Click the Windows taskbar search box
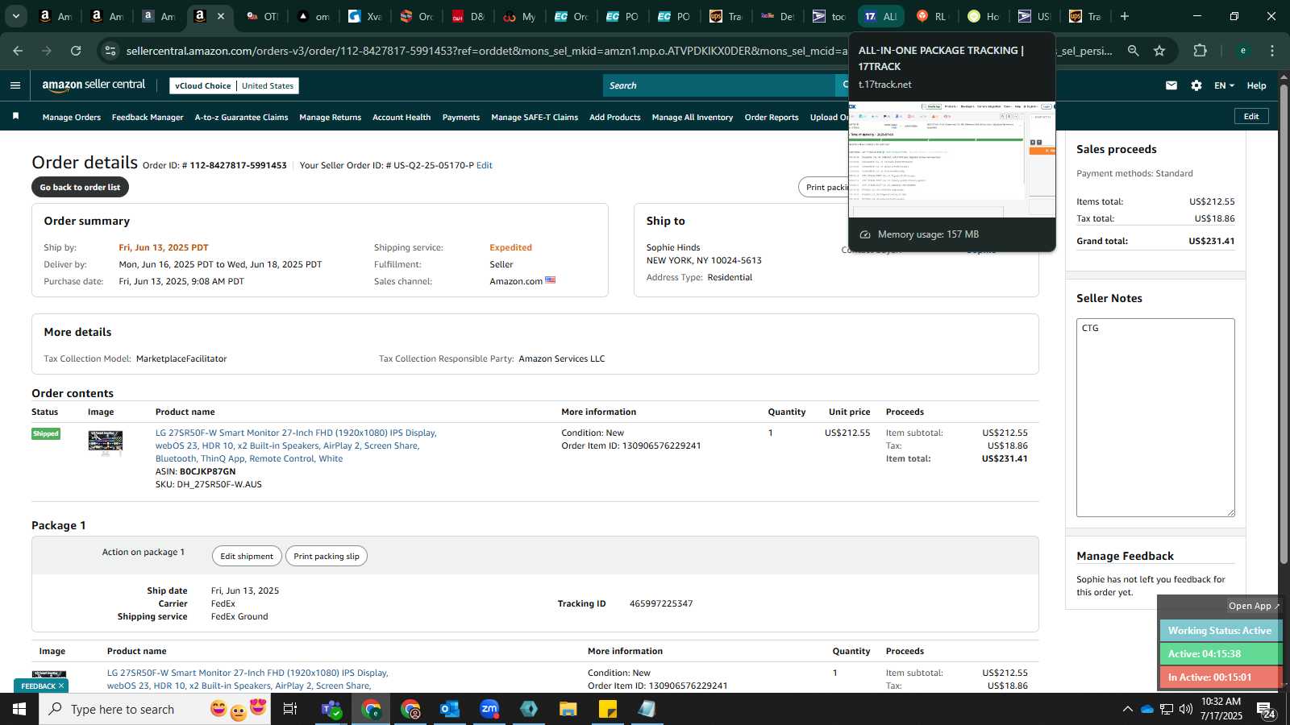The image size is (1290, 725). click(155, 709)
